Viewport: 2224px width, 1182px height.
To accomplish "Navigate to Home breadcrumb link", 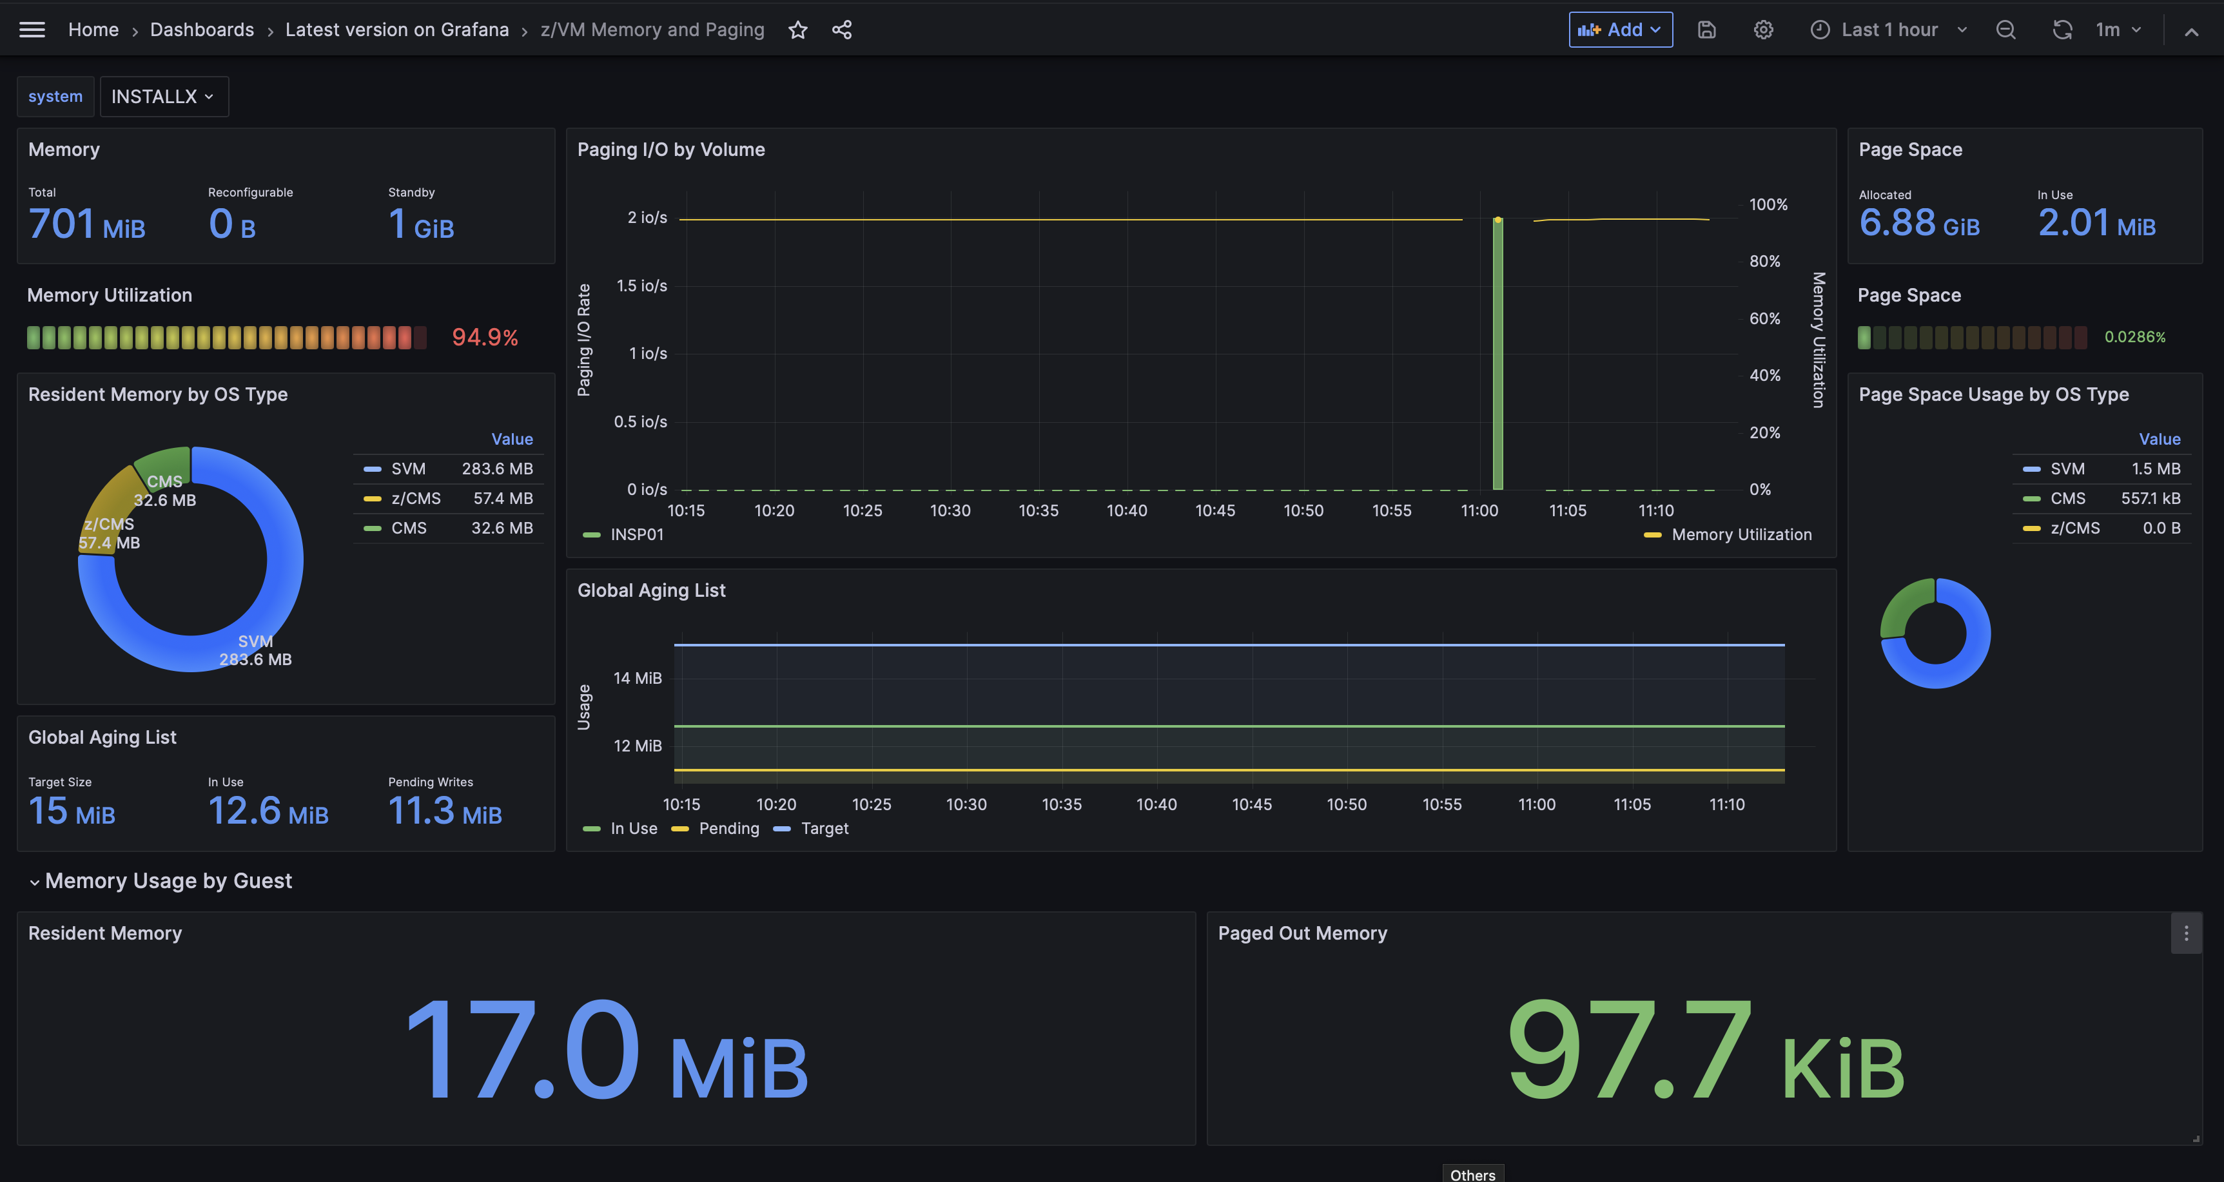I will click(x=93, y=30).
